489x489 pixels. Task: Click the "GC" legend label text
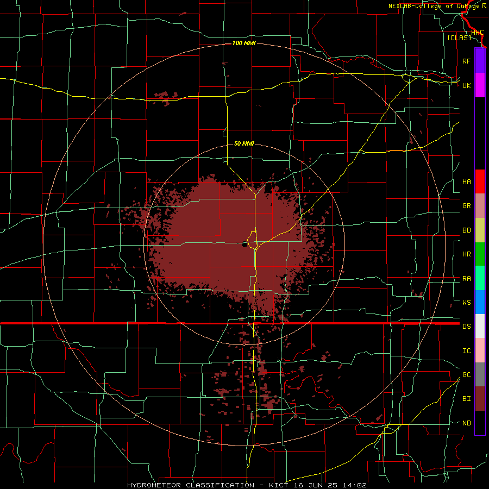tap(466, 375)
